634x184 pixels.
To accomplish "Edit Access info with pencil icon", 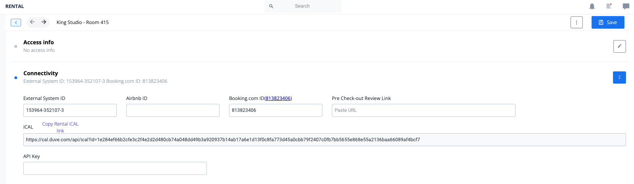I will (619, 46).
